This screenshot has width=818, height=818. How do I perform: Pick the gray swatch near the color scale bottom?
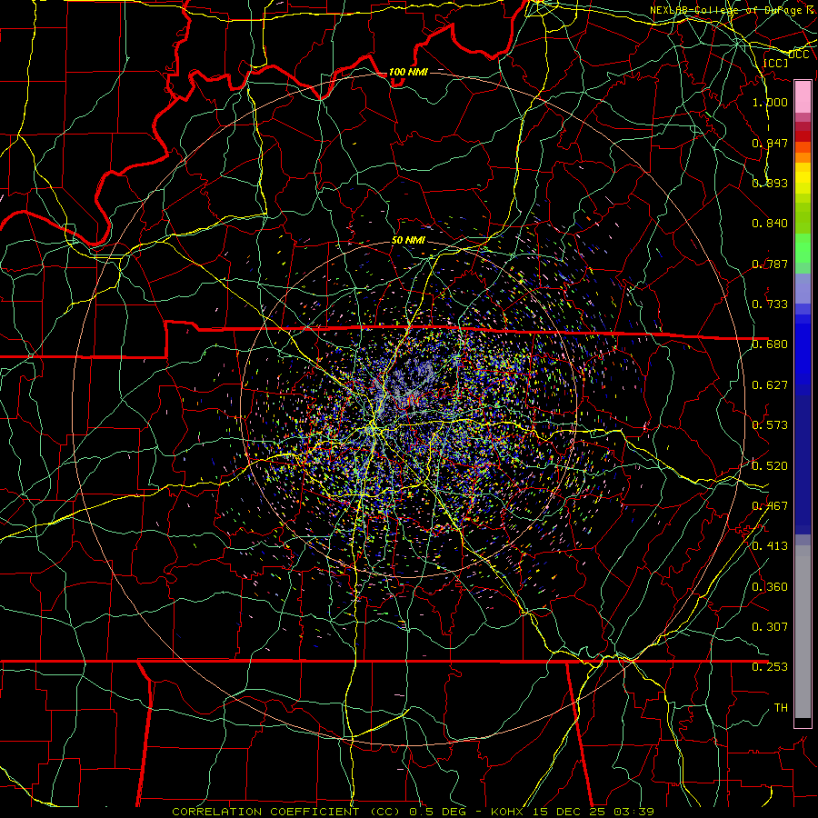point(803,636)
